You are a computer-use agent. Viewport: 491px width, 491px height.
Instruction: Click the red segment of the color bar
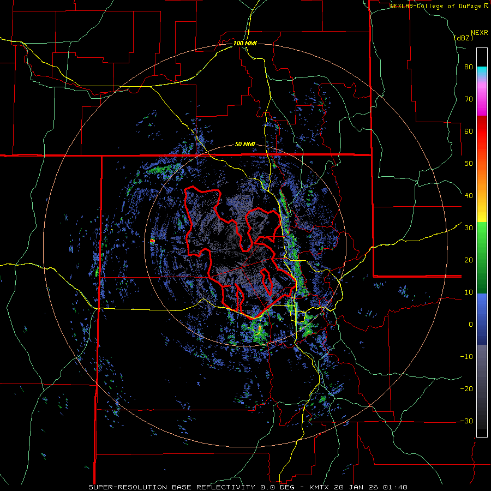coord(482,131)
